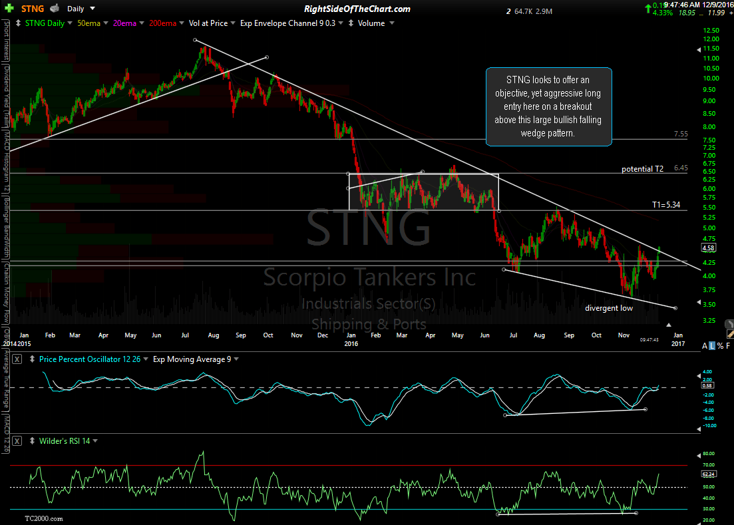Click the Wilder's RSI 14 label
Screen dimensions: 734x525
(65, 440)
